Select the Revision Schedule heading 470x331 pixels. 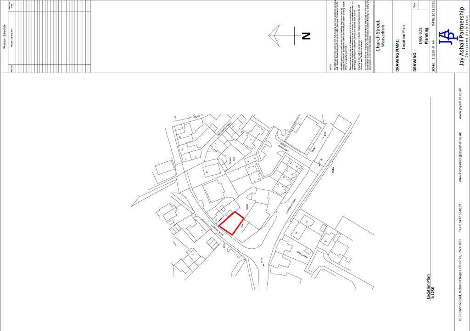click(x=5, y=36)
